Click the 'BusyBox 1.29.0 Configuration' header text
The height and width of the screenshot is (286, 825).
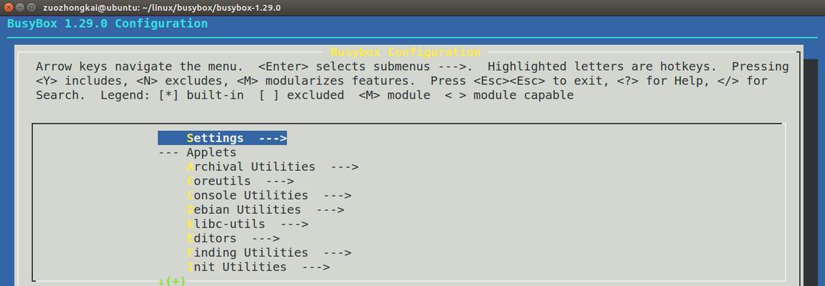point(107,24)
